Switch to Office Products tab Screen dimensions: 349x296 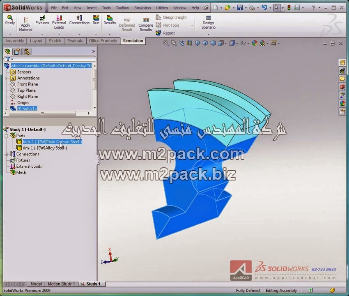[103, 41]
